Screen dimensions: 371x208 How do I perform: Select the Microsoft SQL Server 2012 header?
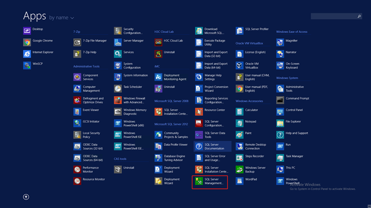click(x=171, y=124)
